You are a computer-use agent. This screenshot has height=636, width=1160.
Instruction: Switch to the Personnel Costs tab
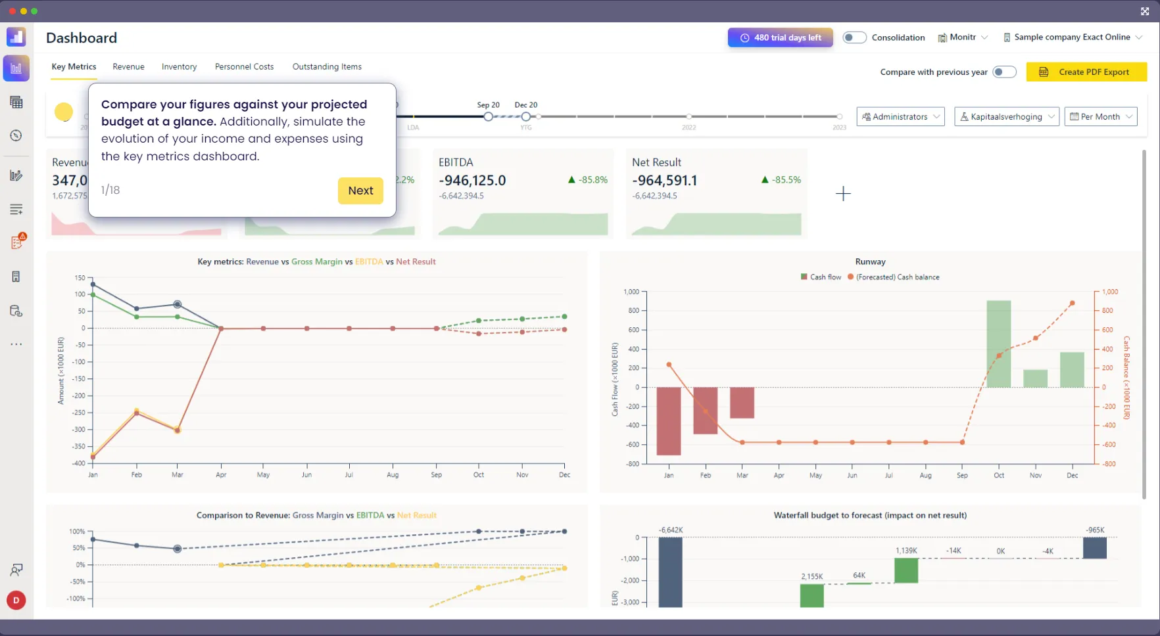click(244, 66)
